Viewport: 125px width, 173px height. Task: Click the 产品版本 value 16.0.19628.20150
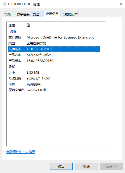(x=40, y=61)
